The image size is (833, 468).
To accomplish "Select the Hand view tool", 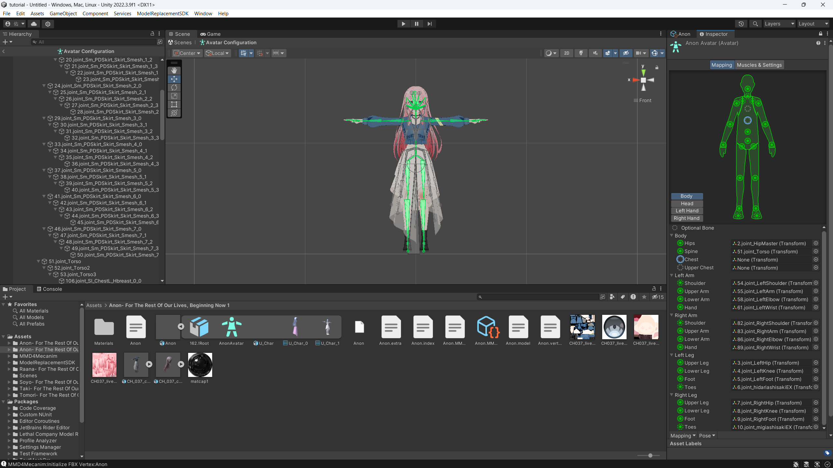I will click(174, 71).
